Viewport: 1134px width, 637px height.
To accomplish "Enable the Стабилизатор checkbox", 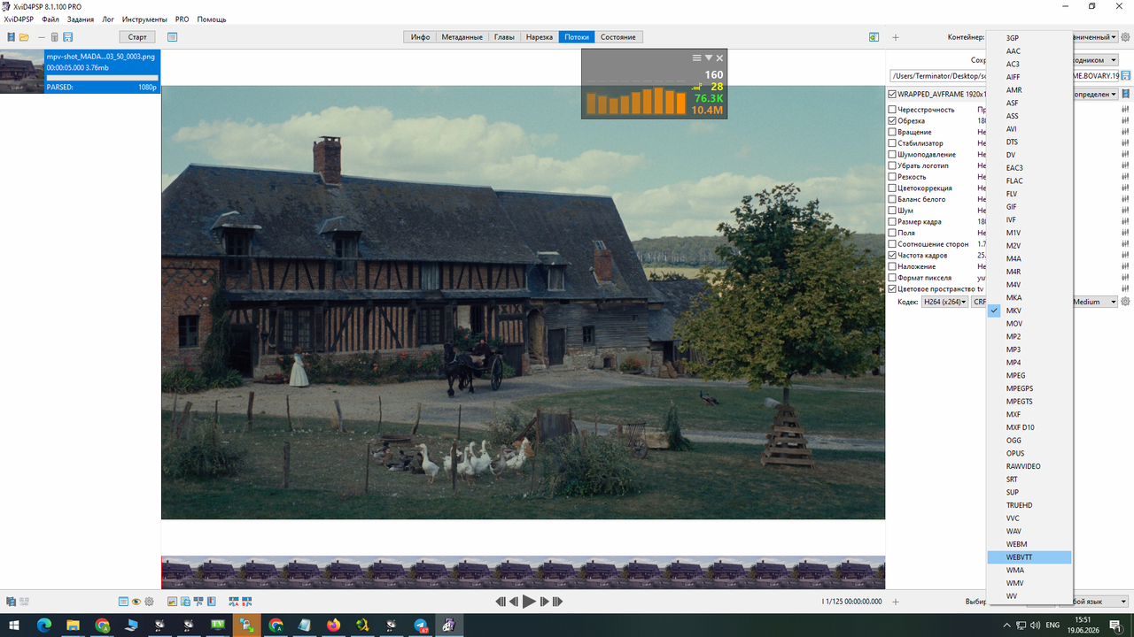I will 892,143.
